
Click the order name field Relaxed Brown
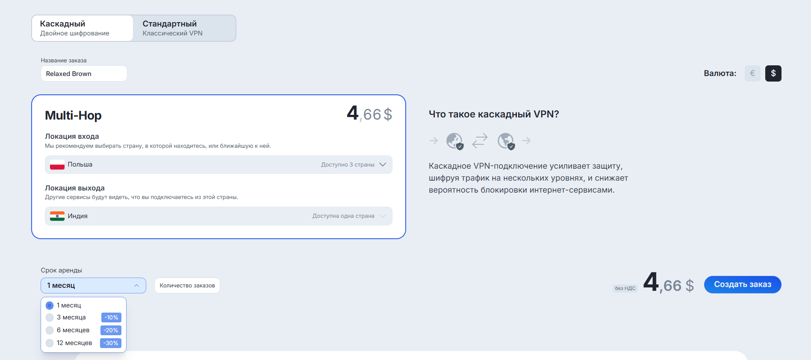pos(84,74)
